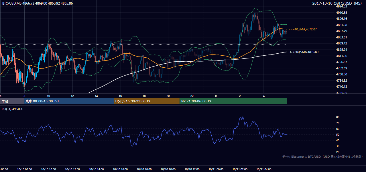
Task: Click the RSI scale value 20
Action: pyautogui.click(x=338, y=152)
